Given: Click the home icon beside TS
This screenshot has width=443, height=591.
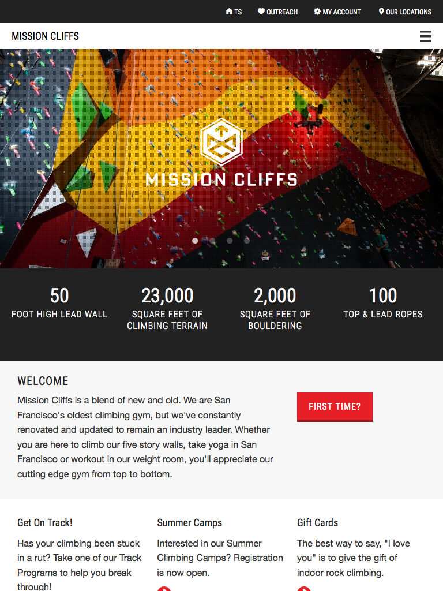Looking at the screenshot, I should (229, 12).
